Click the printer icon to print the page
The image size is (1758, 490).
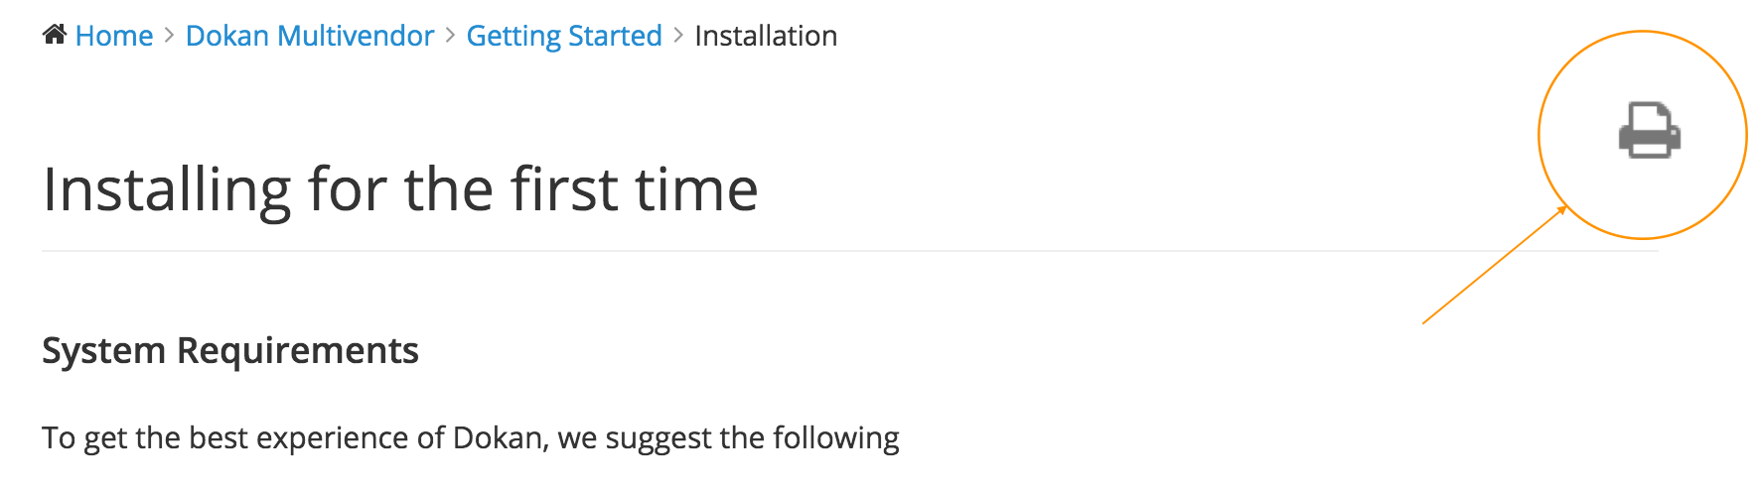tap(1650, 130)
